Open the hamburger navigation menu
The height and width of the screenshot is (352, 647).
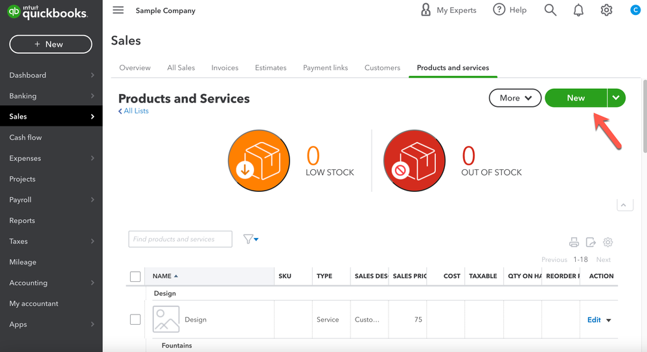pos(118,10)
